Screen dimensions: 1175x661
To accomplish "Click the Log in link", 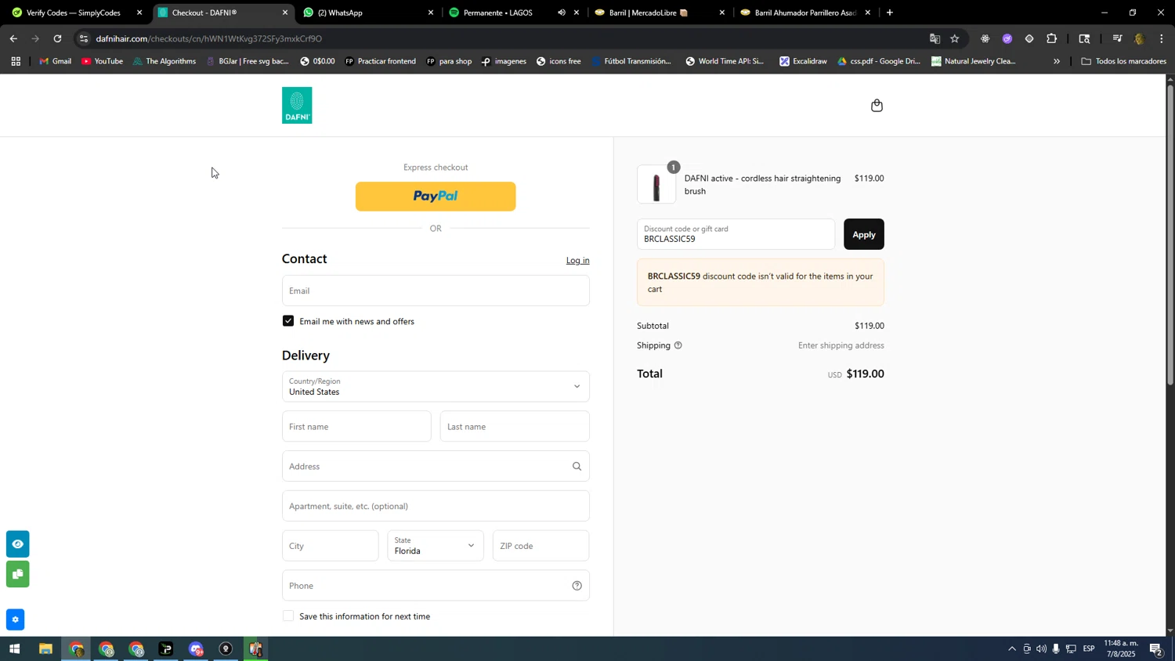I will click(578, 261).
